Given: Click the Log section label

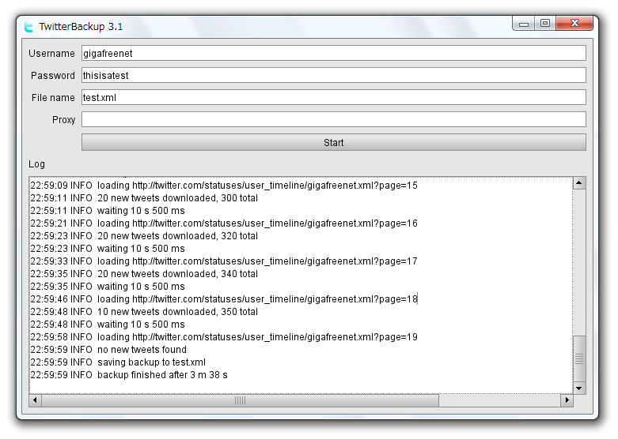Looking at the screenshot, I should (36, 164).
